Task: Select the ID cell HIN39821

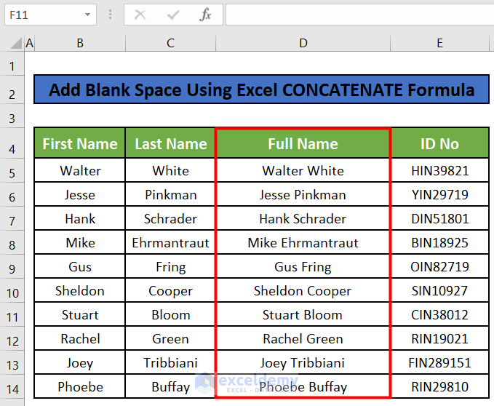Action: coord(440,170)
